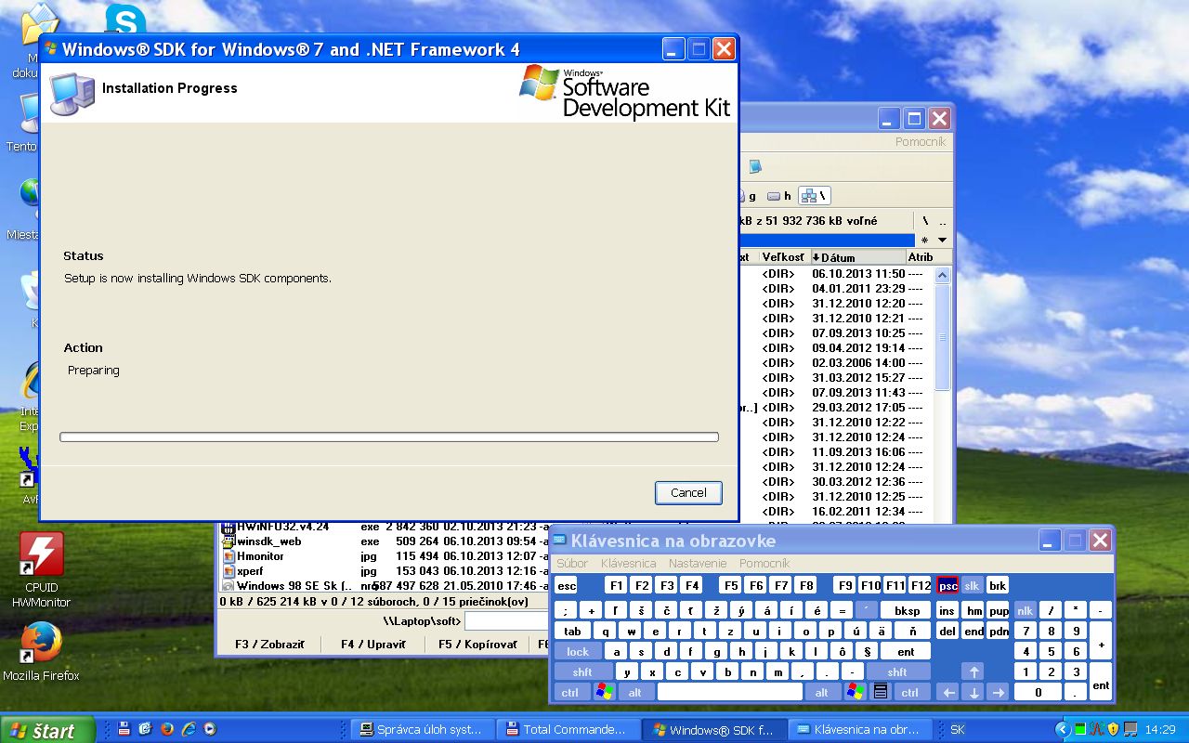Click F3 / Zobraziť button

[268, 644]
